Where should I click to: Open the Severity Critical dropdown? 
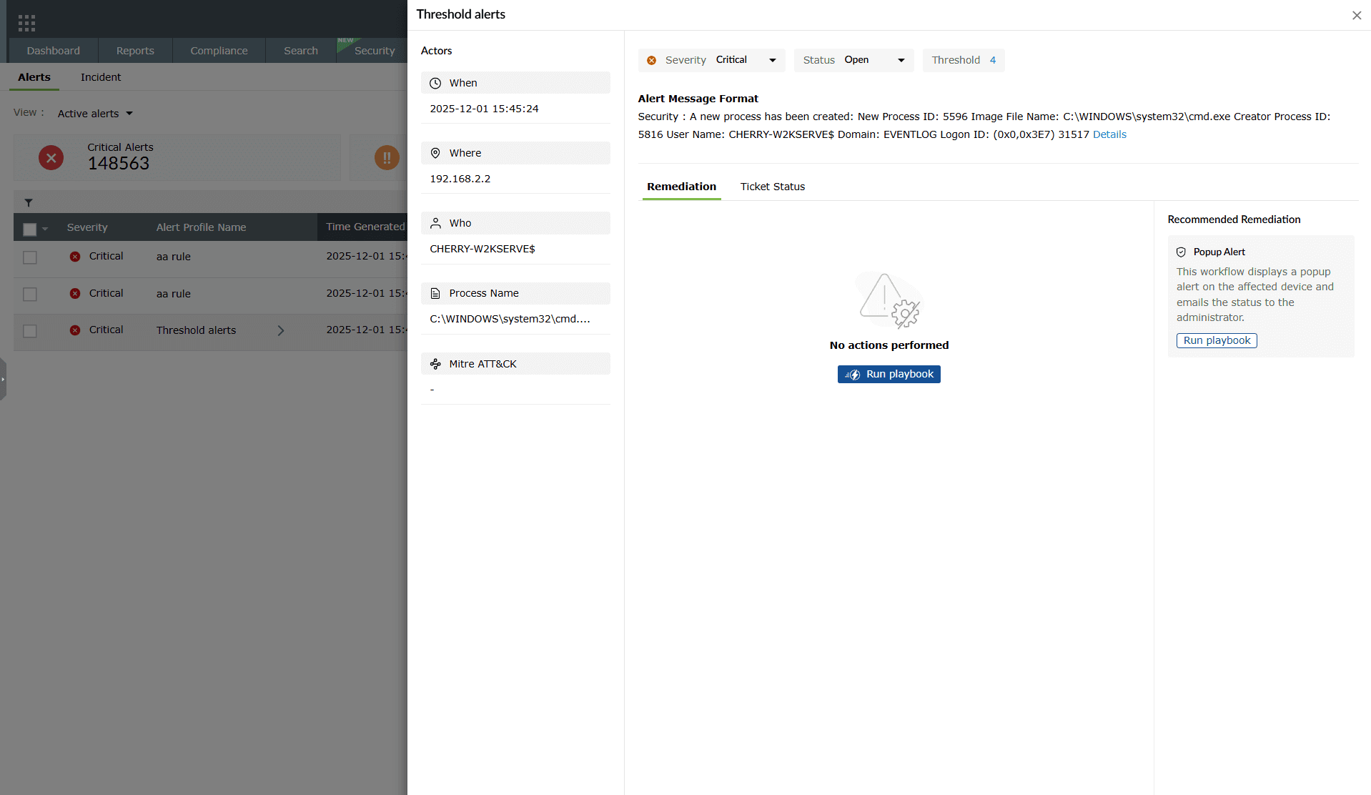click(711, 60)
